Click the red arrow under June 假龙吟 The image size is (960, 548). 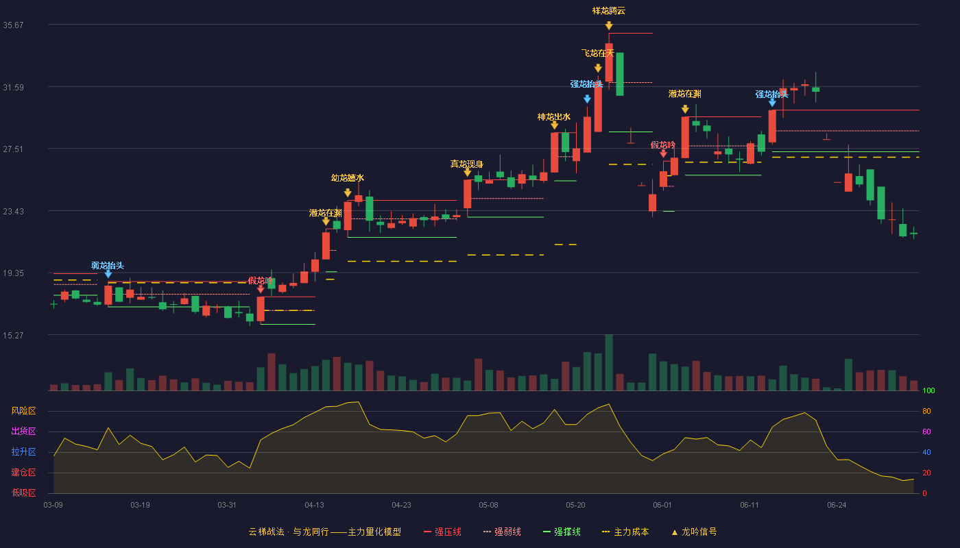coord(663,154)
